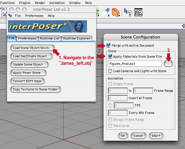Enable the Backwards checkbox
The image size is (185, 149).
coord(110,126)
